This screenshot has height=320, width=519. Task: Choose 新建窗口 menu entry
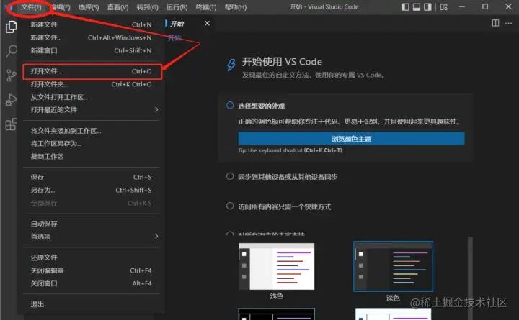(x=92, y=50)
